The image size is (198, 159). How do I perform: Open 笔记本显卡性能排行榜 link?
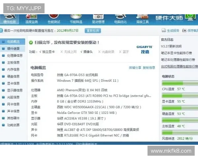pyautogui.click(x=177, y=53)
